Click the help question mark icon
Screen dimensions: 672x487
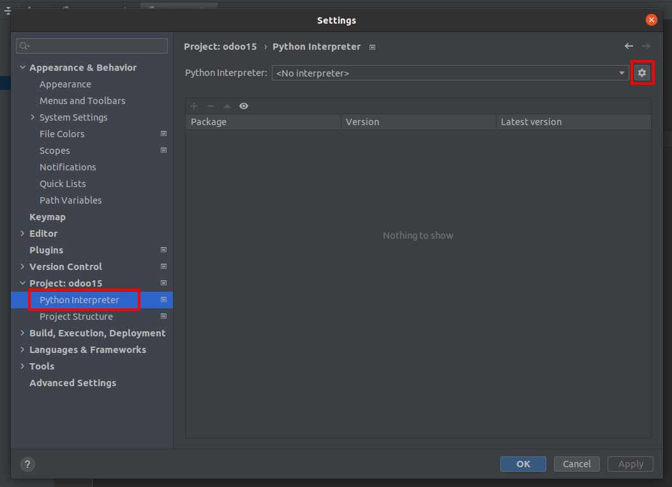click(x=27, y=464)
